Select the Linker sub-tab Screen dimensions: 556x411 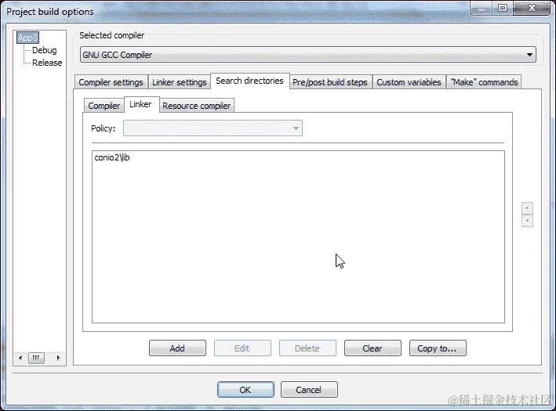click(x=141, y=104)
